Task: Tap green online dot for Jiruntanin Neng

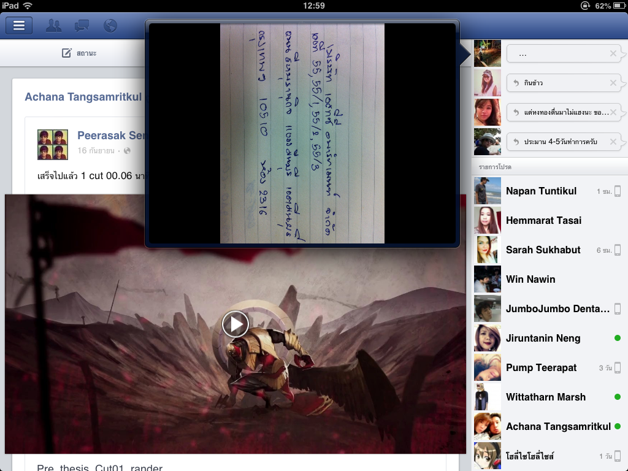Action: [618, 338]
